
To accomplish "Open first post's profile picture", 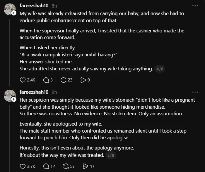I will point(9,9).
